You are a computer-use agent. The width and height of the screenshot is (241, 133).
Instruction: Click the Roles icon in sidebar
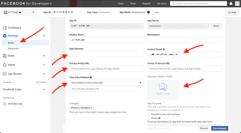click(4, 56)
